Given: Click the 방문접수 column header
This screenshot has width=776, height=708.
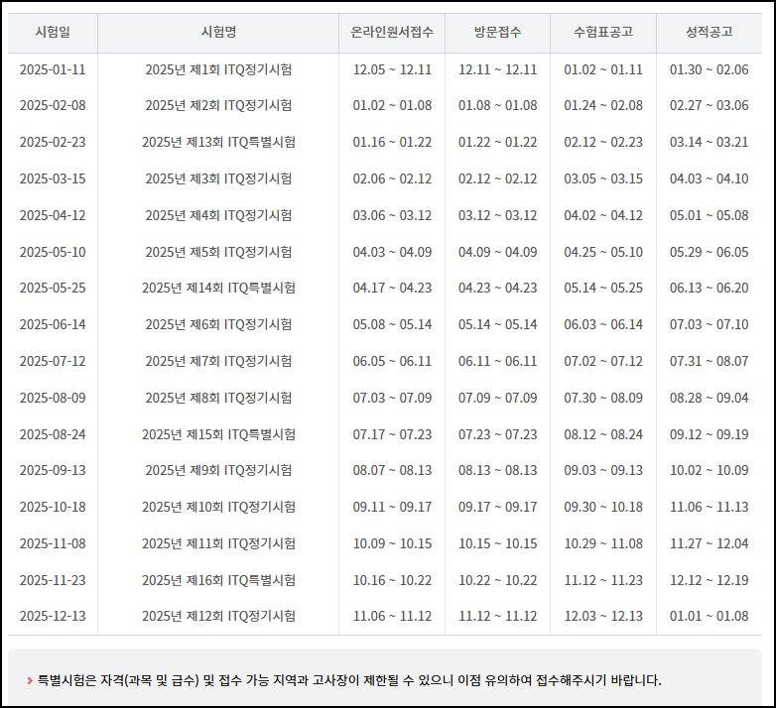Looking at the screenshot, I should tap(497, 32).
